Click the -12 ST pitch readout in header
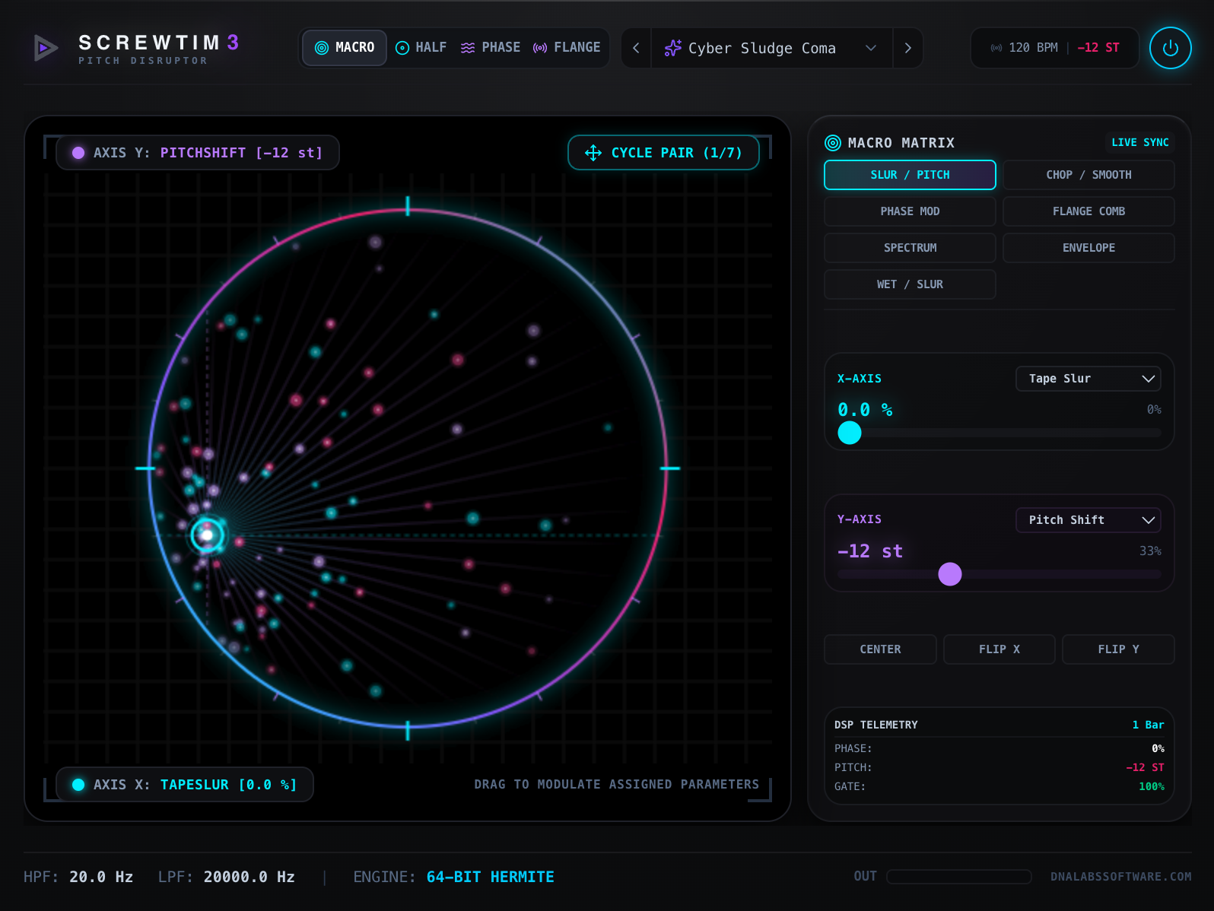Image resolution: width=1214 pixels, height=911 pixels. 1098,48
